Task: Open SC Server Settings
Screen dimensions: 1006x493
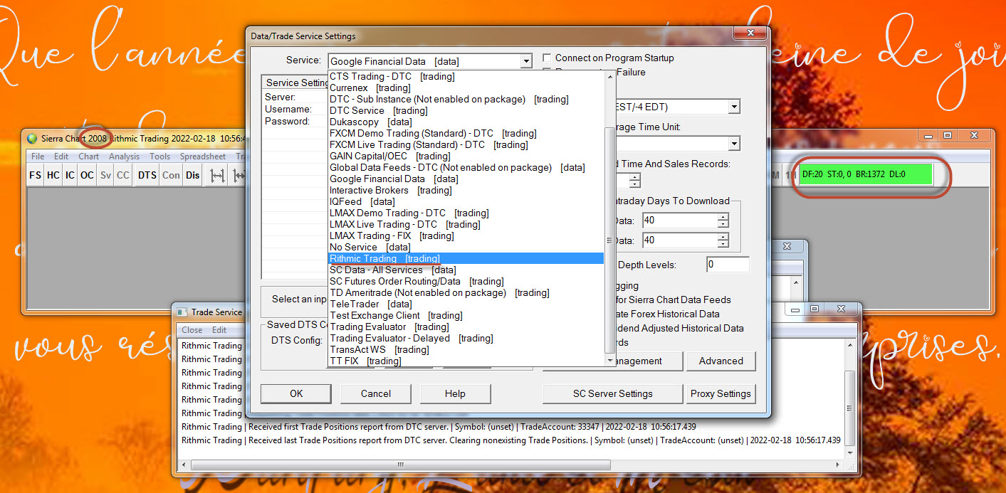Action: (x=613, y=393)
